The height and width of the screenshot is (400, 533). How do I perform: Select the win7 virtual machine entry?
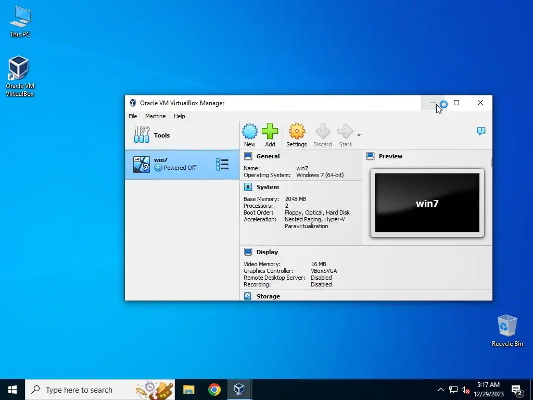(x=182, y=165)
